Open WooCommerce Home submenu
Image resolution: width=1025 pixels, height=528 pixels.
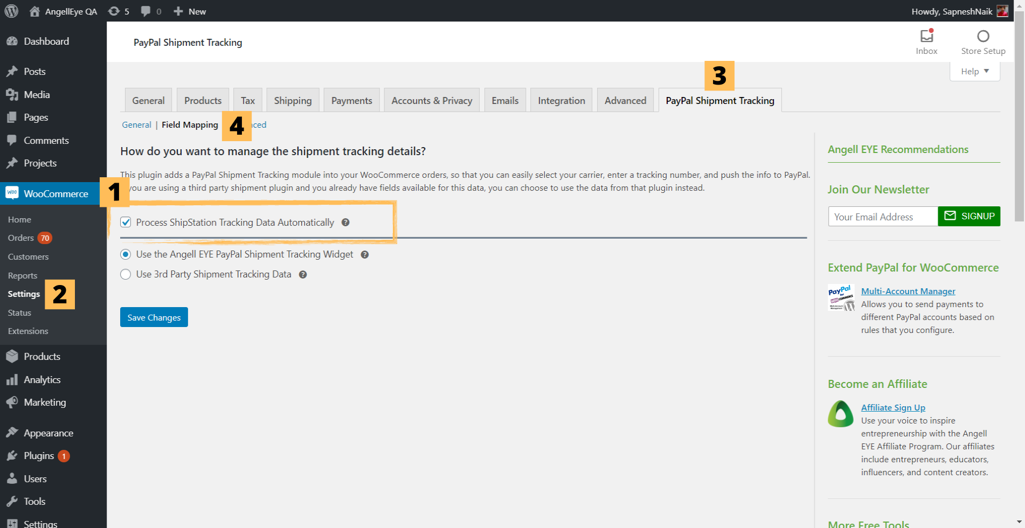point(19,219)
